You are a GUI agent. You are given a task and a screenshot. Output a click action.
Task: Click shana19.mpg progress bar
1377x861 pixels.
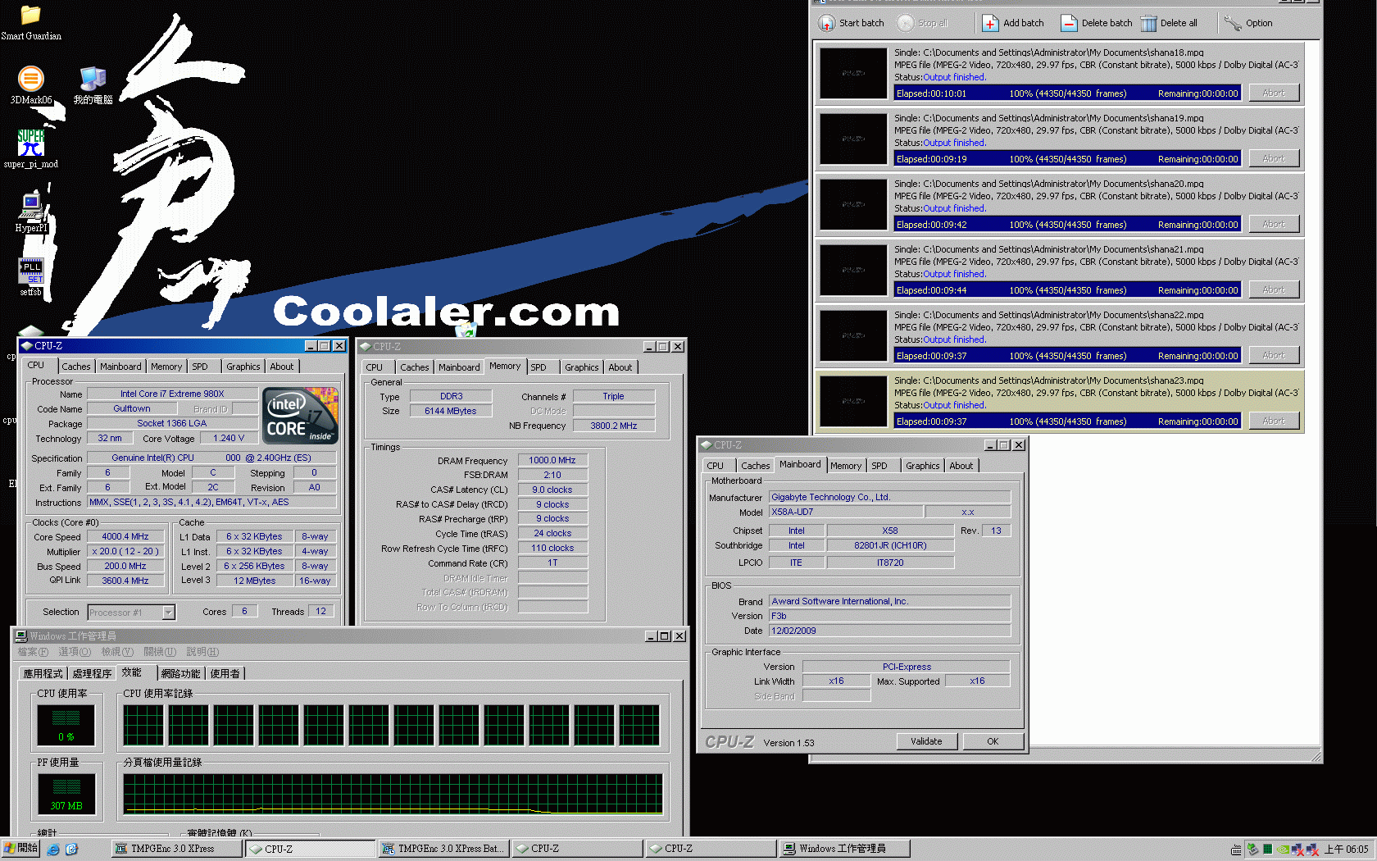click(1067, 159)
